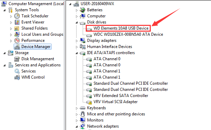The image size is (211, 130).
Task: Select Services in the left tree
Action: point(29,71)
